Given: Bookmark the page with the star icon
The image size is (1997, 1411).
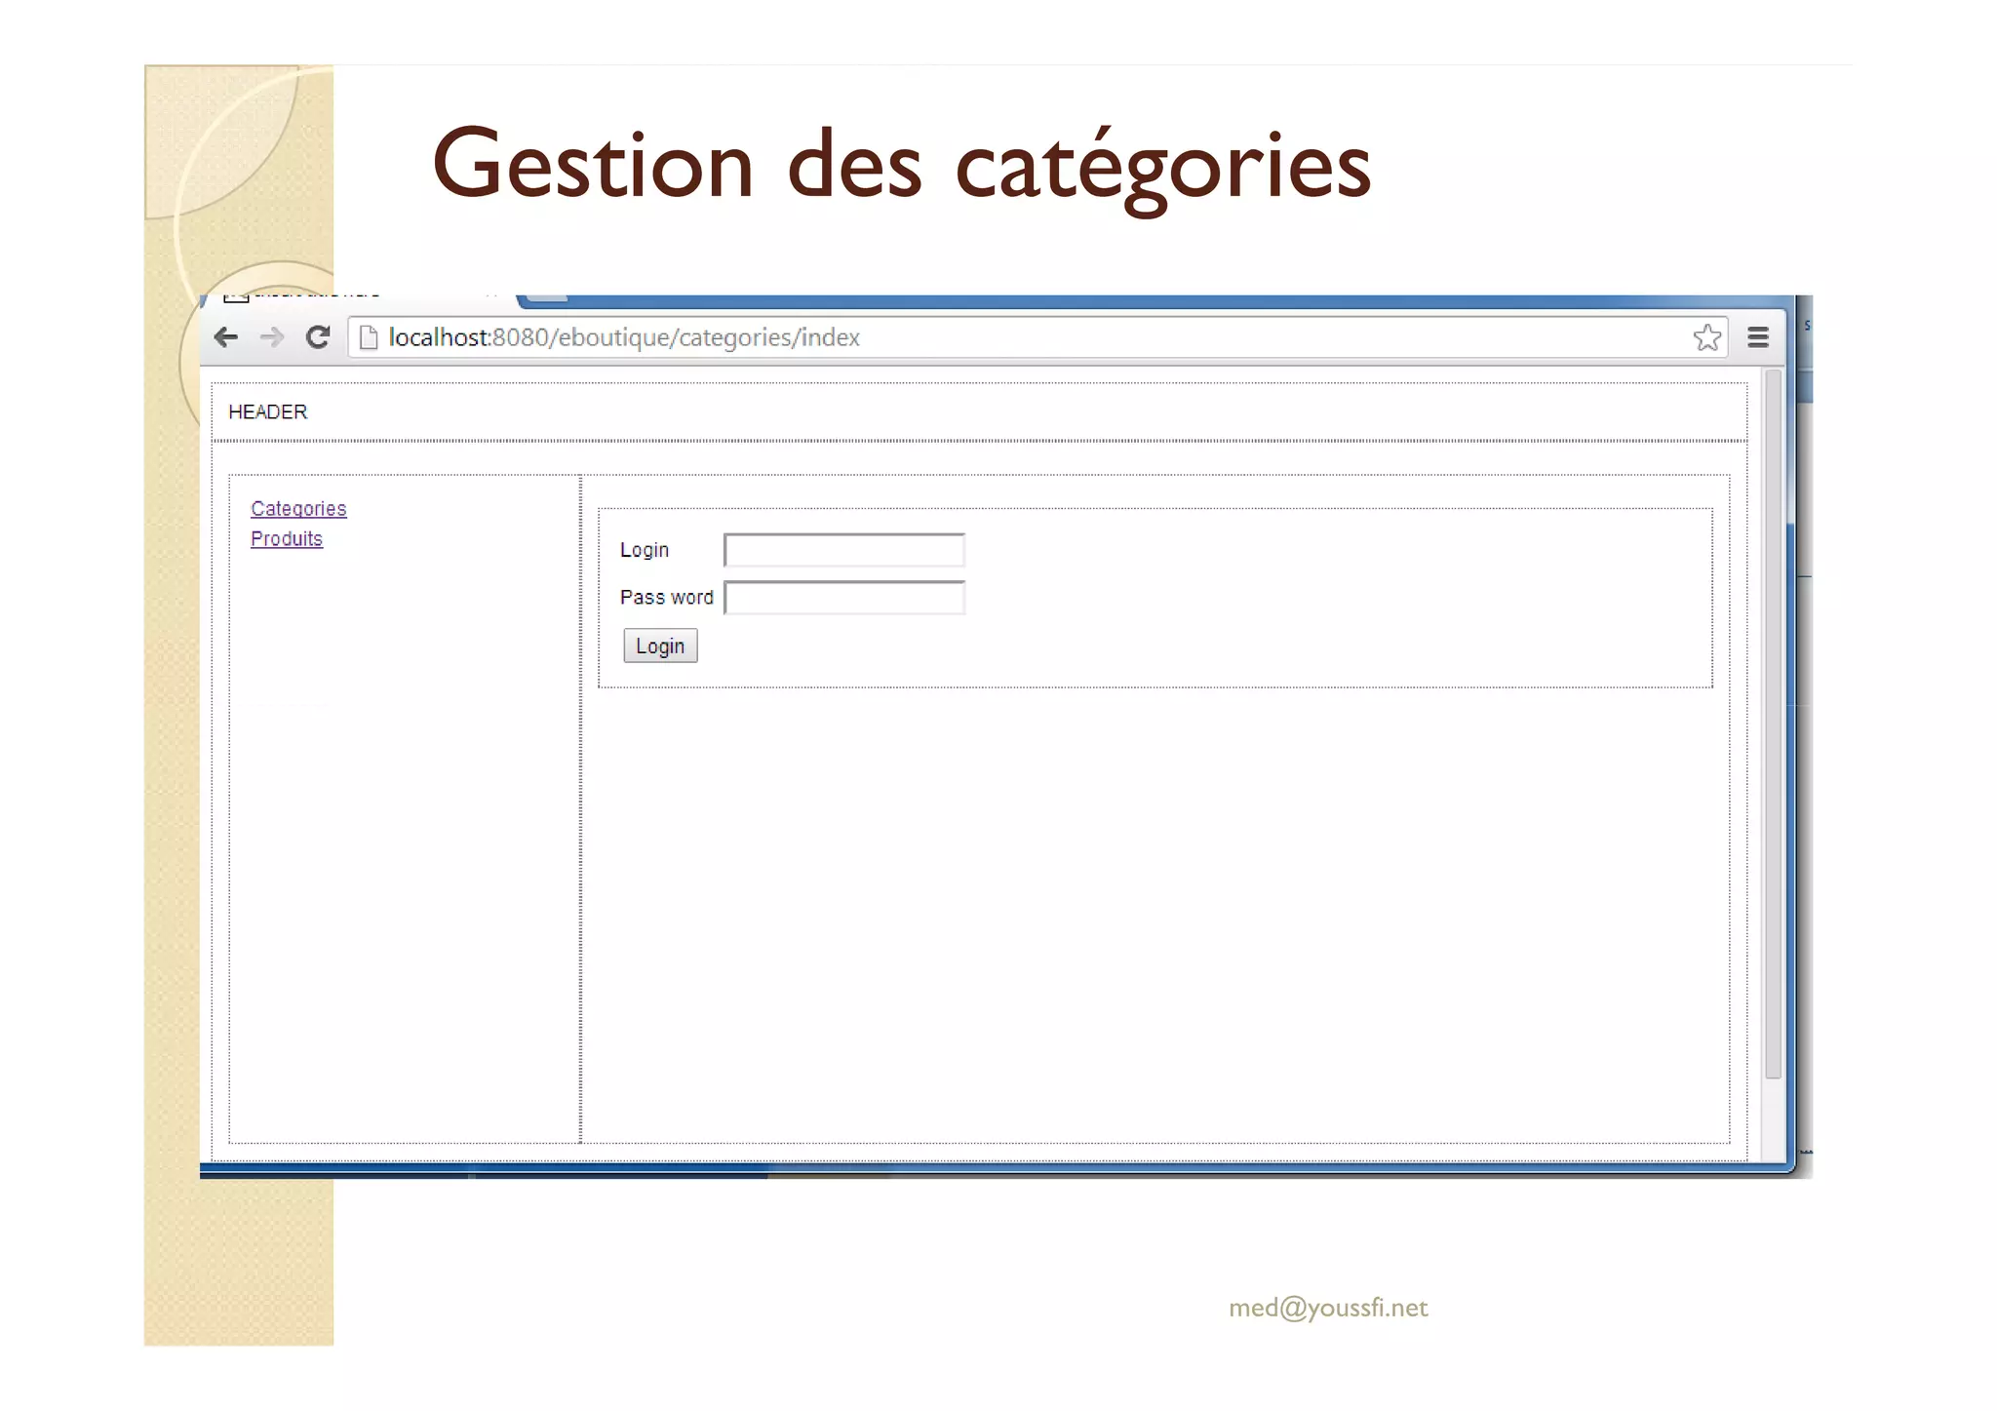Looking at the screenshot, I should (x=1707, y=337).
